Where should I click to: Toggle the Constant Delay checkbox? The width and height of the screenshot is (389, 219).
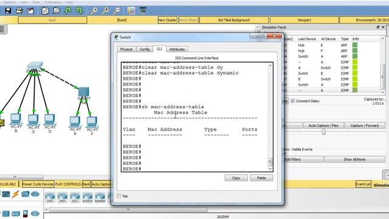(x=293, y=101)
